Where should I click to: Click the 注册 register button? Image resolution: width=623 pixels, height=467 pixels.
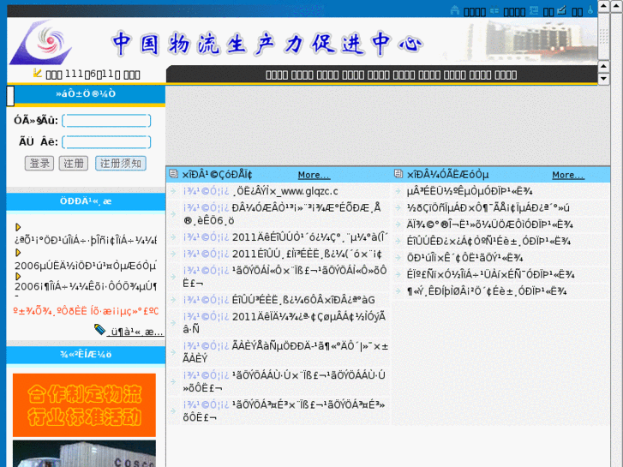click(x=74, y=164)
